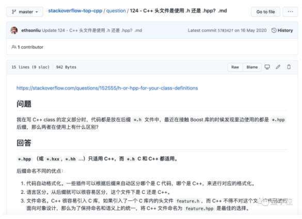Screen dimensions: 302x219
Task: View the file in Raw mode
Action: coord(235,67)
